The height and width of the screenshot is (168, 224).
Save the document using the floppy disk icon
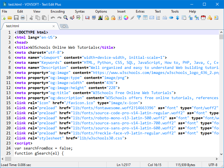click(x=16, y=18)
